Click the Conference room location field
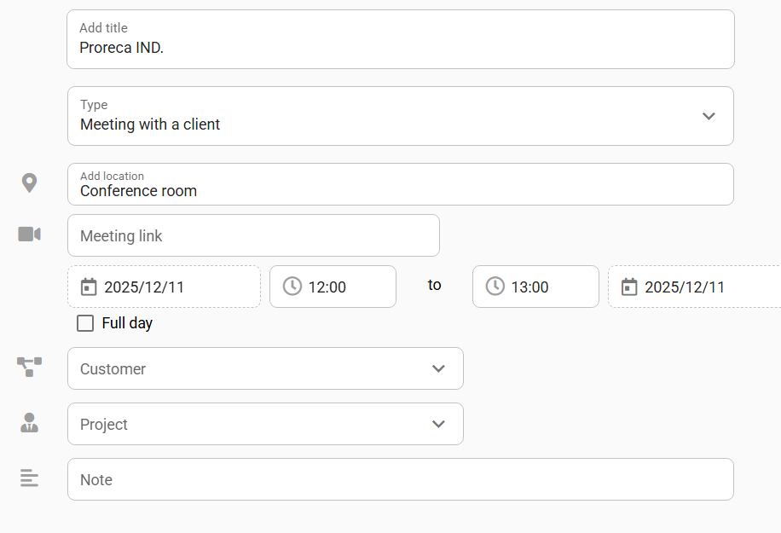This screenshot has width=781, height=533. (401, 191)
